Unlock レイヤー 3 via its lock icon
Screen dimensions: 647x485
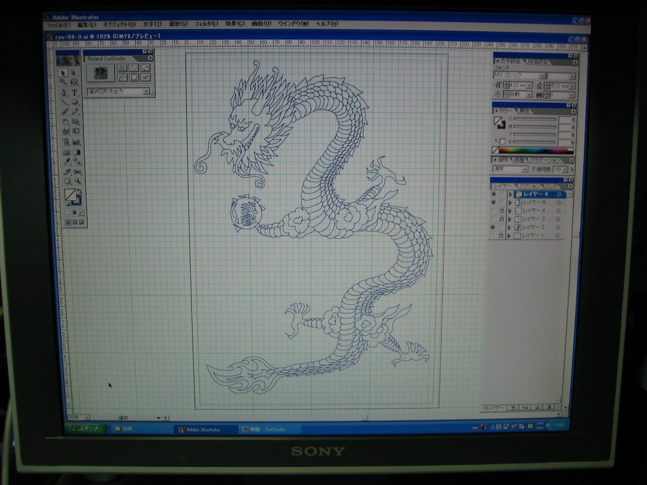[x=502, y=219]
